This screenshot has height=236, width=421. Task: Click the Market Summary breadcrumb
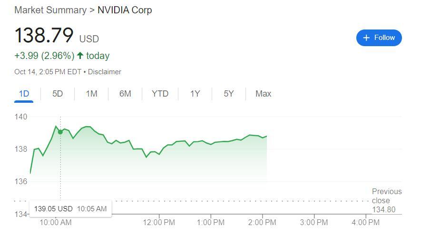tap(50, 10)
